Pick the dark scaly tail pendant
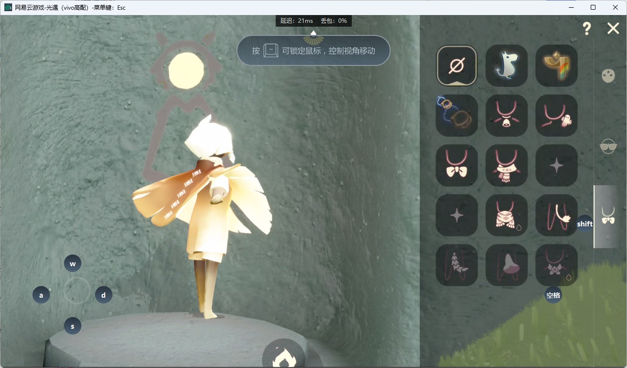The height and width of the screenshot is (368, 627). point(457,265)
